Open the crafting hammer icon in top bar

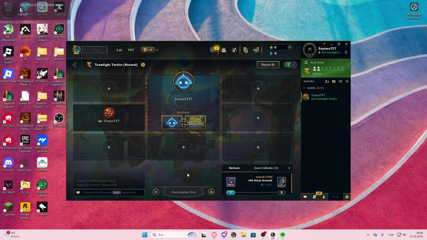[x=235, y=50]
